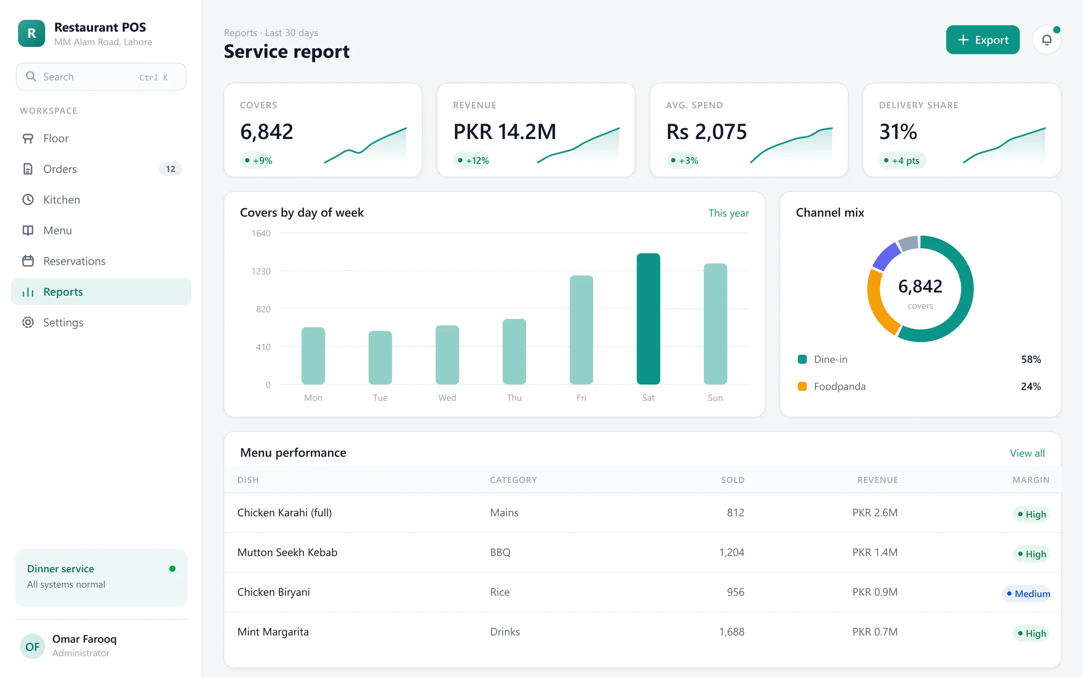This screenshot has height=677, width=1083.
Task: Click the Dinner service status dot
Action: pyautogui.click(x=172, y=569)
